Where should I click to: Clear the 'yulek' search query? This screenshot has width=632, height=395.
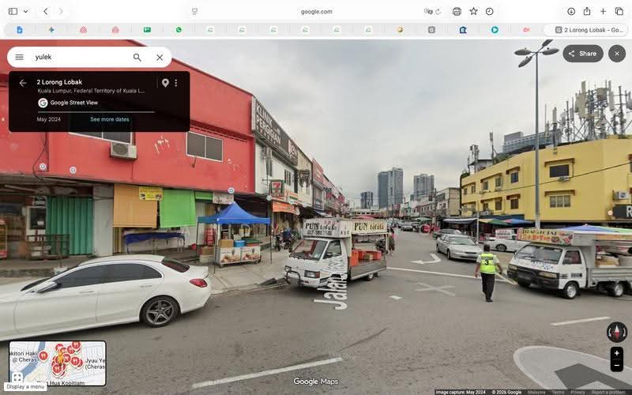(160, 57)
